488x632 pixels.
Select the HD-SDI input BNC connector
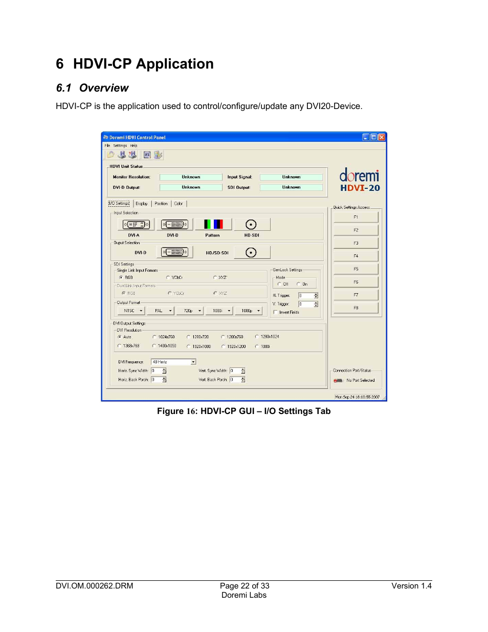pyautogui.click(x=252, y=225)
